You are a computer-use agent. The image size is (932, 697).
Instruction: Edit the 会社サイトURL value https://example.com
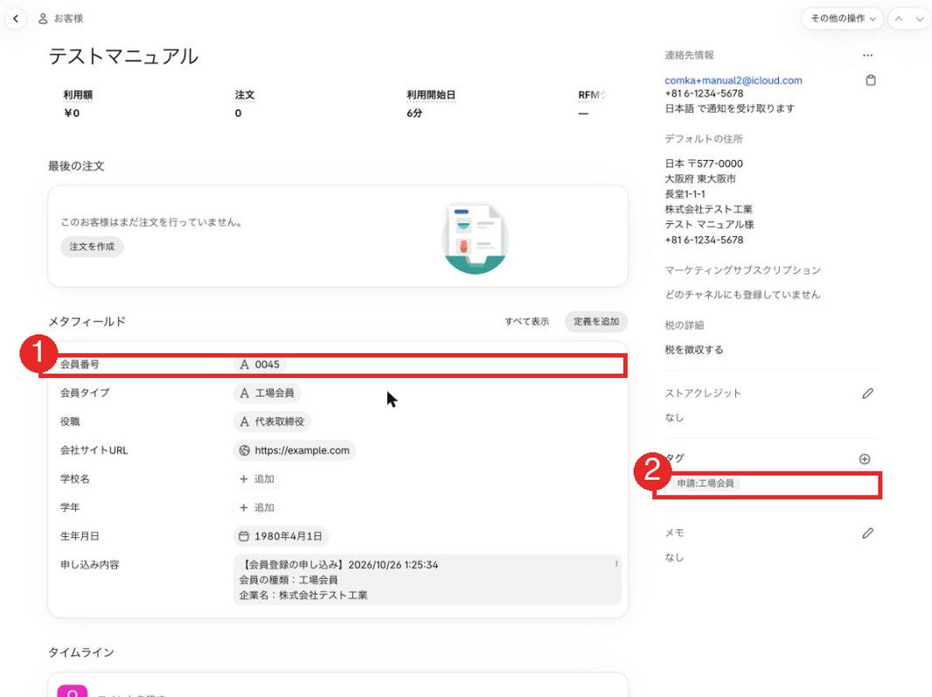(295, 450)
